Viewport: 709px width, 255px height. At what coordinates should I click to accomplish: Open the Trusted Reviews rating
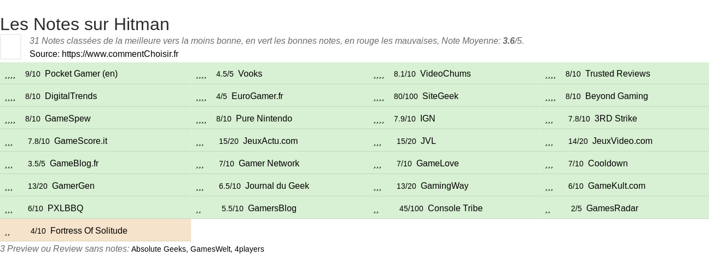click(618, 74)
